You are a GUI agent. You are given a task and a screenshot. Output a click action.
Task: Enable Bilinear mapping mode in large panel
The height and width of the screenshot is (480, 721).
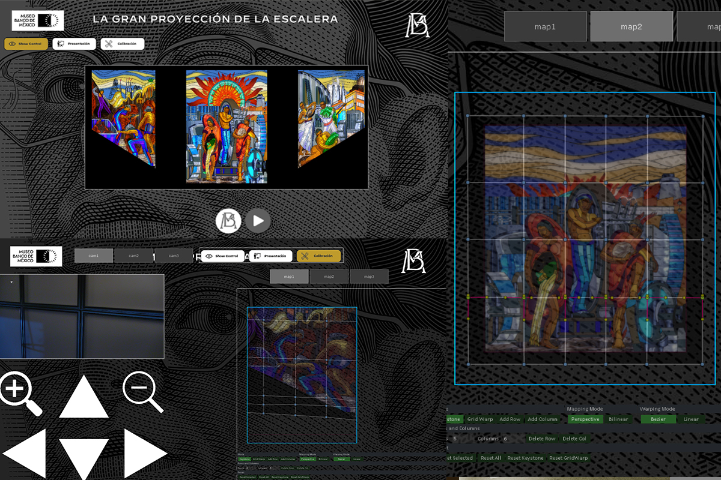click(618, 419)
